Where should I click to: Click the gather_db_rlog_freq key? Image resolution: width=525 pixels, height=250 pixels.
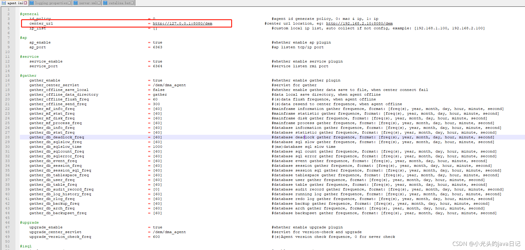coord(52,199)
